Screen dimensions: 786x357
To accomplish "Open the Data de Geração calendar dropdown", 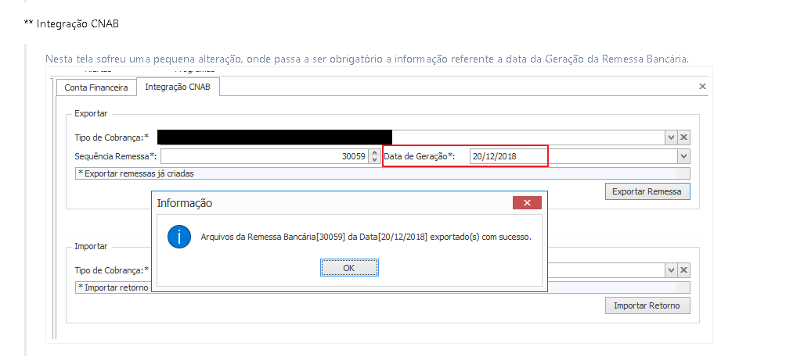I will [683, 156].
